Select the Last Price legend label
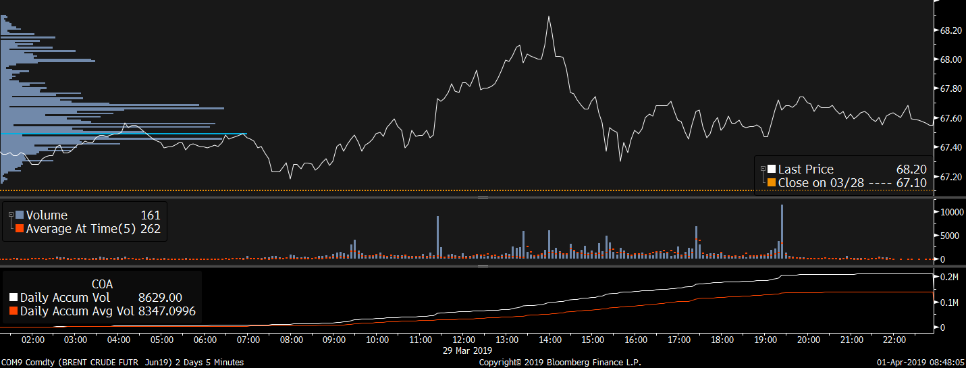Image resolution: width=966 pixels, height=368 pixels. click(806, 169)
